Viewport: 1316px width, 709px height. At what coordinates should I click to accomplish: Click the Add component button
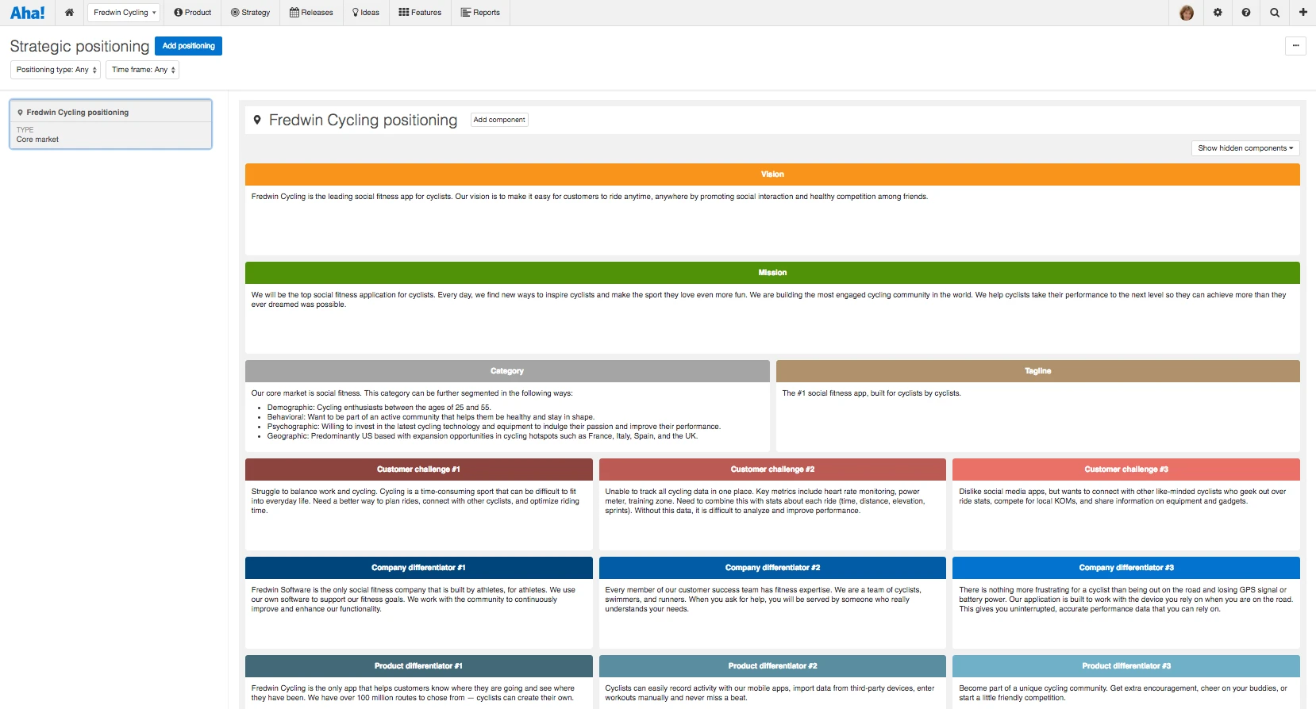(x=499, y=120)
